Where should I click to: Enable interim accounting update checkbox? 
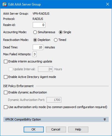point(6,61)
